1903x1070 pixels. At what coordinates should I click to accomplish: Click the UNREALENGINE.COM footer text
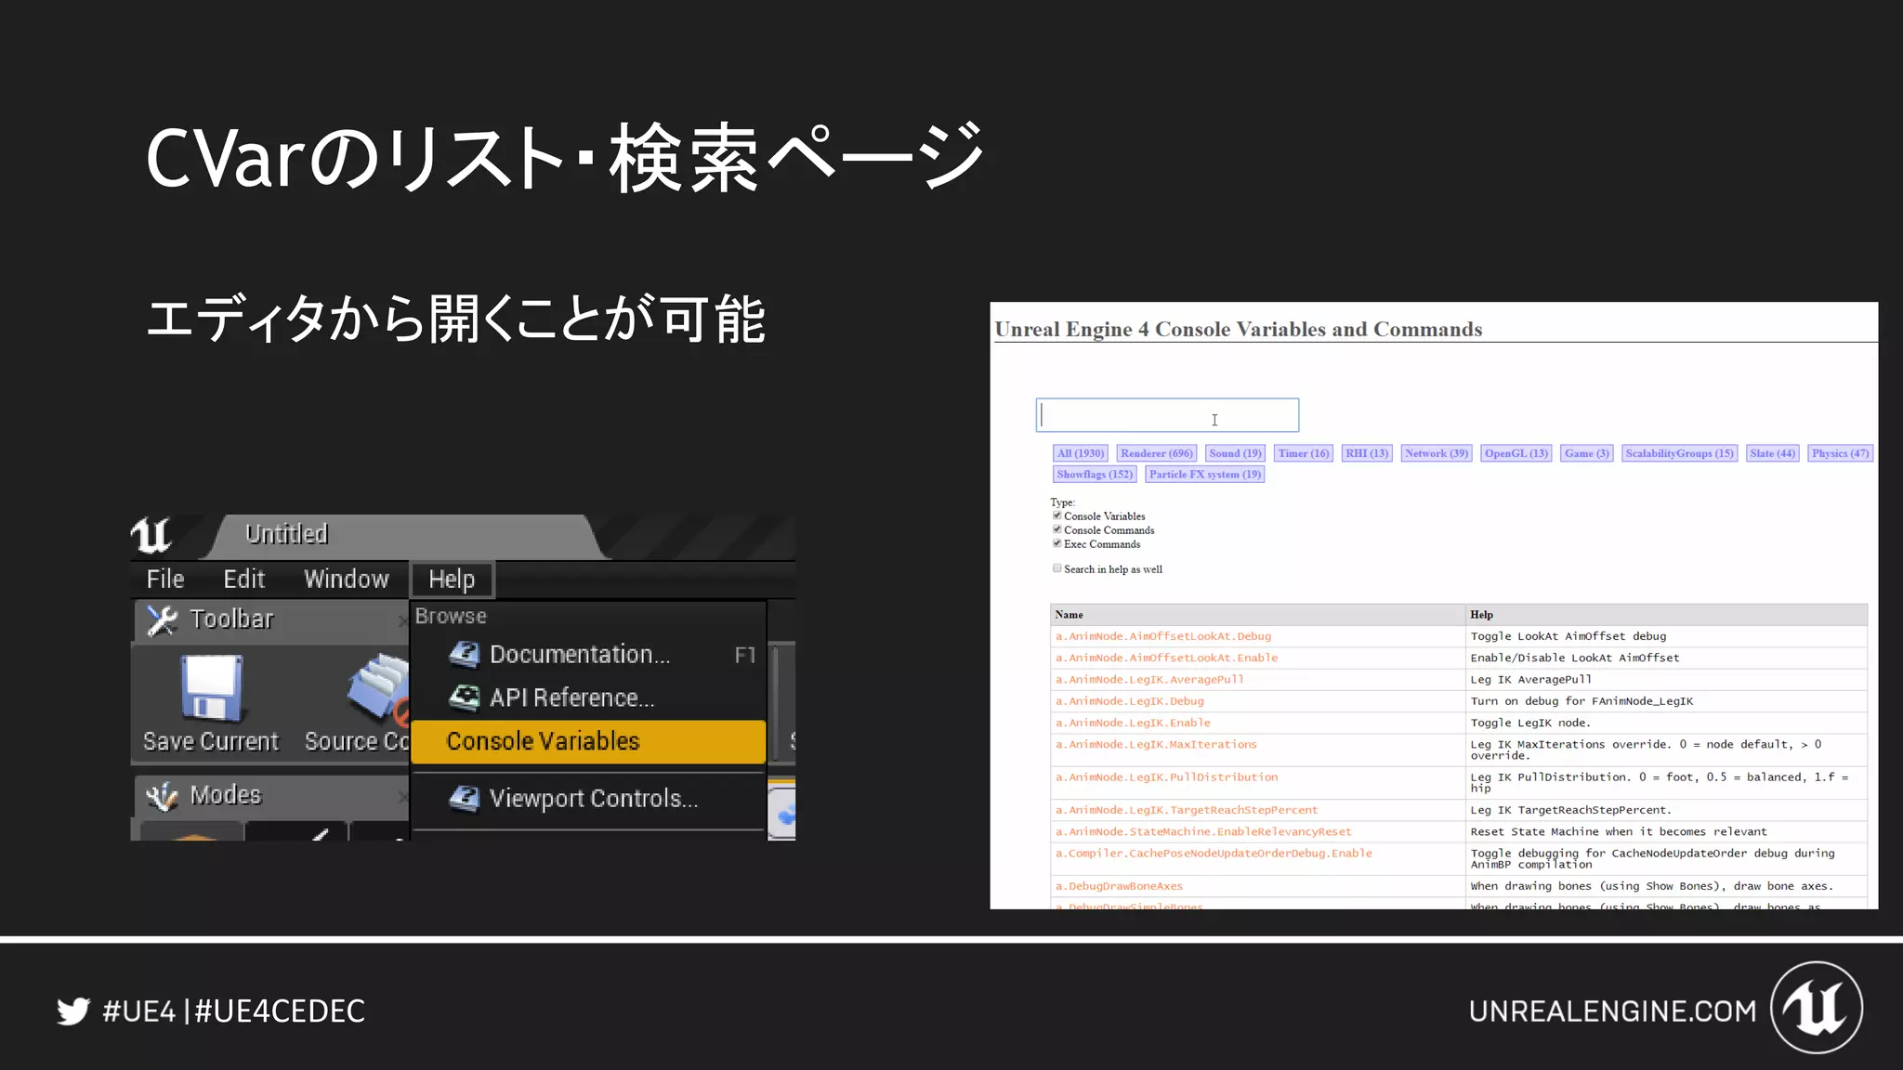[x=1613, y=1011]
